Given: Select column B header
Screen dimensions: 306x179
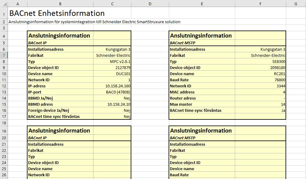Looking at the screenshot, I should [60, 4].
